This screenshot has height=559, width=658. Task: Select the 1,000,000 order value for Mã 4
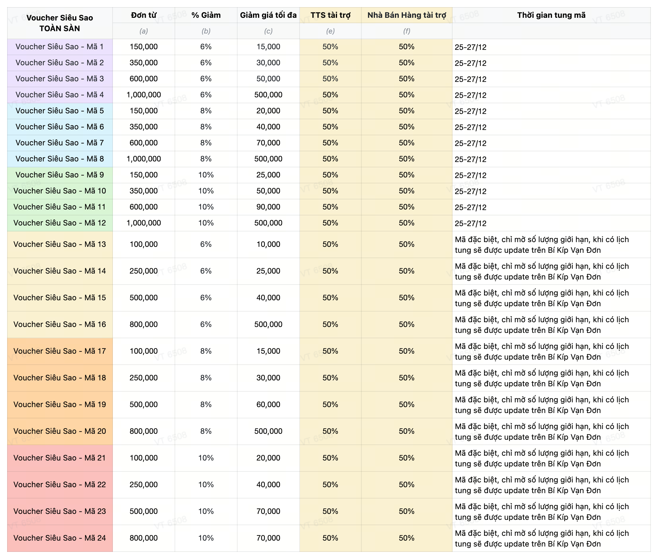(143, 94)
